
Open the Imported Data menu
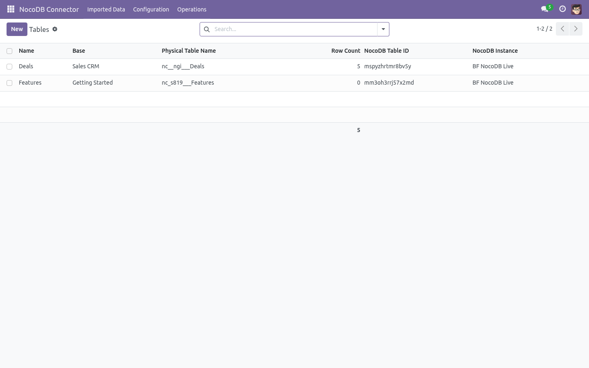pyautogui.click(x=106, y=9)
